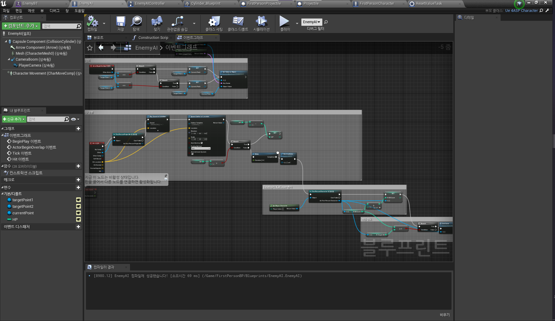555x321 pixels.
Task: Open the EnemyAI debug filter dropdown
Action: pos(311,22)
